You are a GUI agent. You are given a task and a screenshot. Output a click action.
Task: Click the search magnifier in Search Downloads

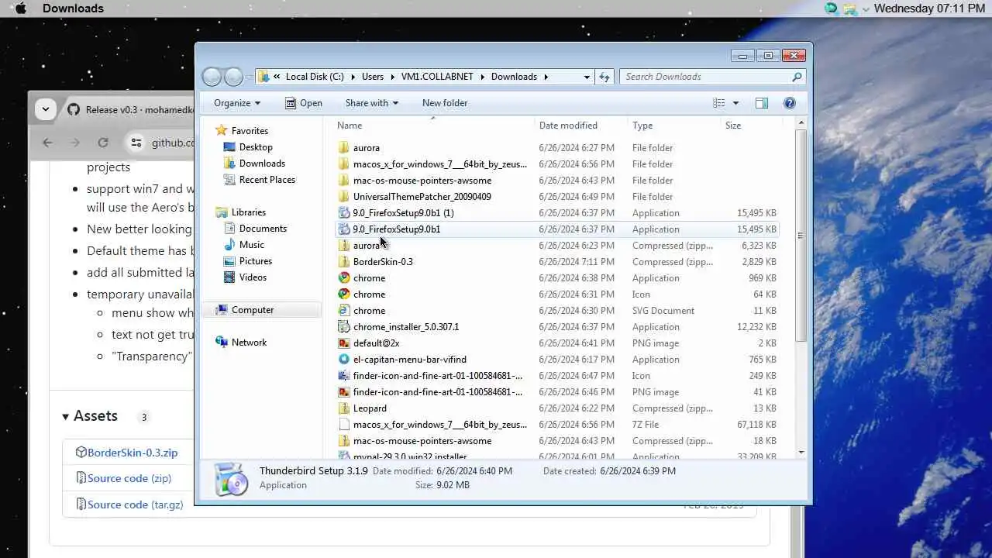click(x=796, y=77)
